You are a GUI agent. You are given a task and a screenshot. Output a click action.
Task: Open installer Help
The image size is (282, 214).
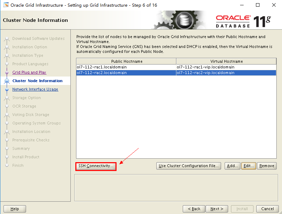[15, 209]
